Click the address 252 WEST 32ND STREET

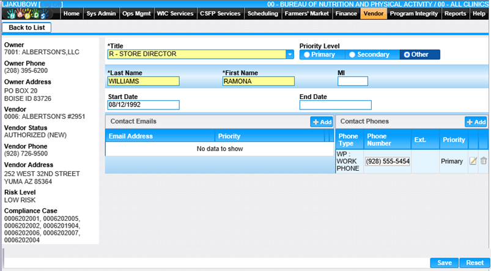42,174
